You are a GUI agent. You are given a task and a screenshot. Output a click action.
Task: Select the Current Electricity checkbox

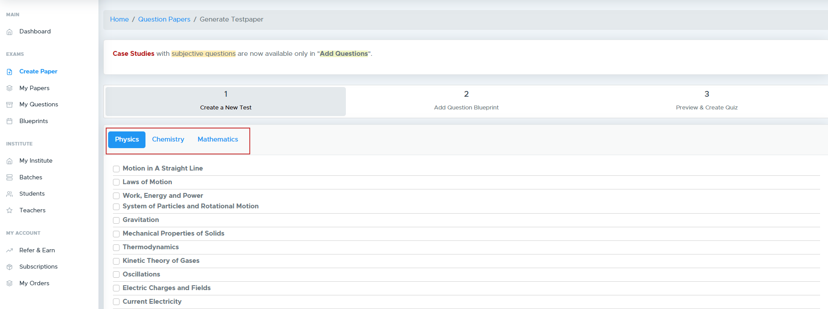116,302
